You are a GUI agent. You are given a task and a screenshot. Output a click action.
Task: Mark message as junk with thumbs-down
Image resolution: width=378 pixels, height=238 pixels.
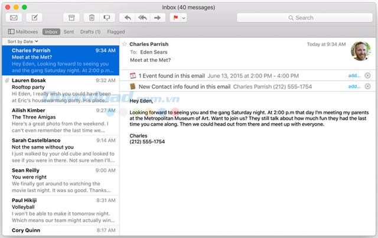pos(107,18)
